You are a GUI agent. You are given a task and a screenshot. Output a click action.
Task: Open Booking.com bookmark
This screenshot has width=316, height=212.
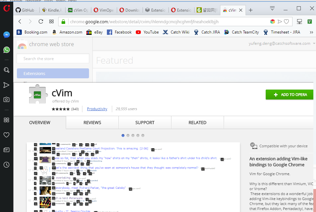pyautogui.click(x=32, y=32)
